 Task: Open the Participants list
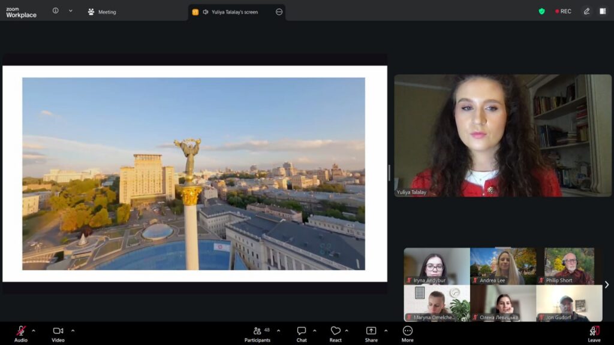coord(257,334)
